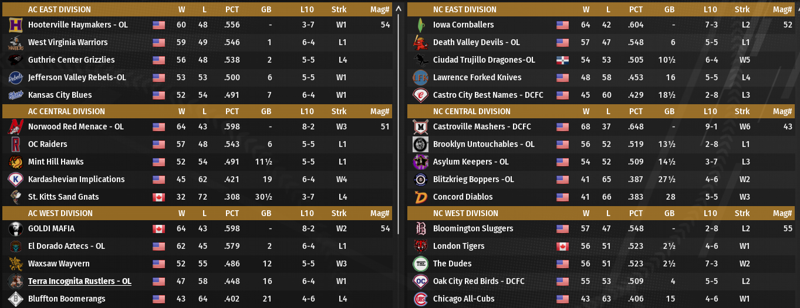Click the Hooterville Haymakers team logo
This screenshot has height=308, width=800.
point(15,25)
